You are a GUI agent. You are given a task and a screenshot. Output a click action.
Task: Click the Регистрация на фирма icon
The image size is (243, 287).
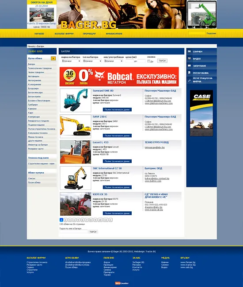(190, 80)
